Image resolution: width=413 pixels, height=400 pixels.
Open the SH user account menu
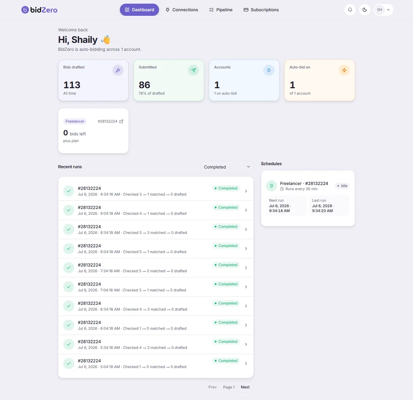tap(383, 10)
